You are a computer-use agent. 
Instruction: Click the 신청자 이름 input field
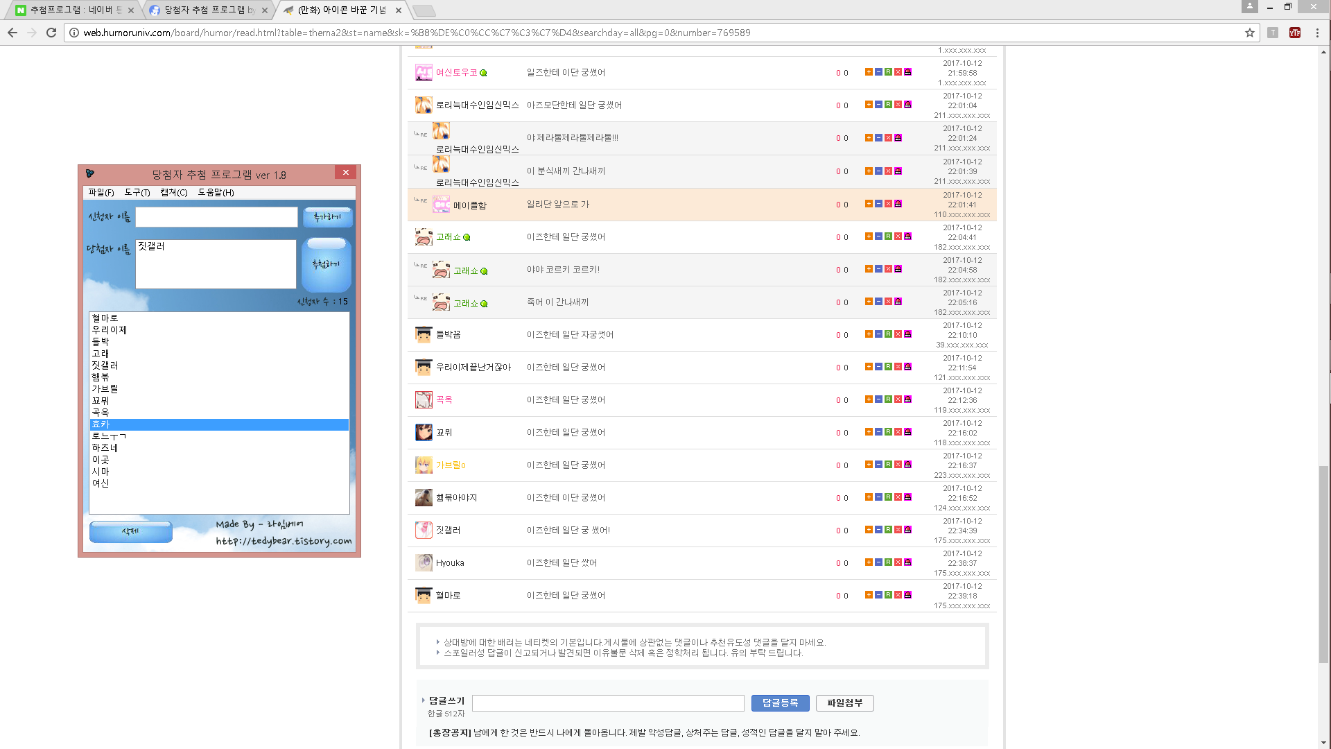[x=216, y=217]
